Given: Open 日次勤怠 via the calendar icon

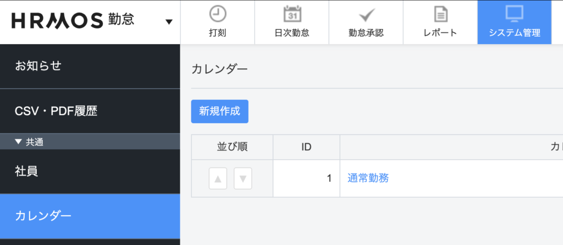Looking at the screenshot, I should [x=291, y=14].
